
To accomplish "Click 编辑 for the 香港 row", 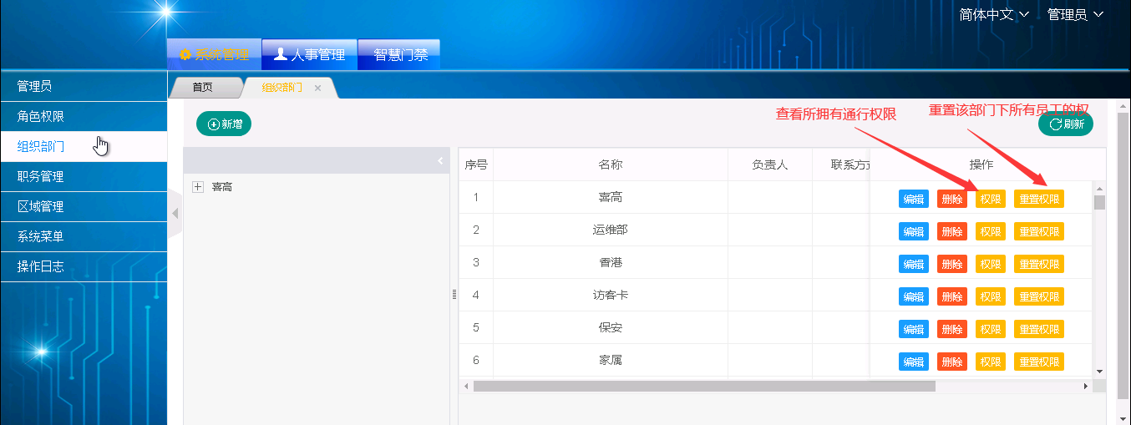I will point(914,264).
